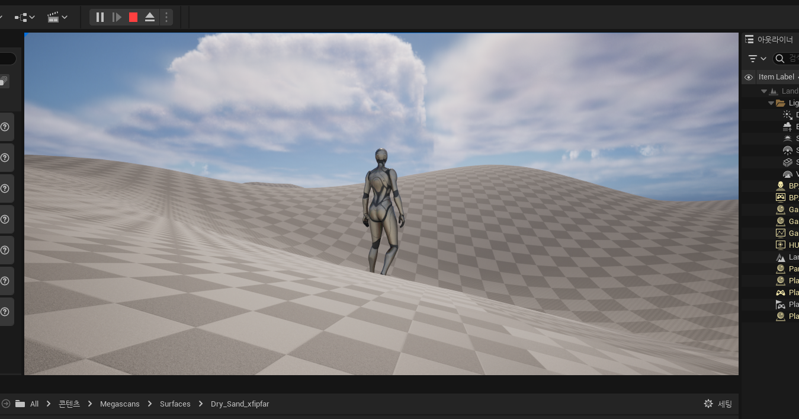
Task: Toggle the visibility eye column header
Action: click(749, 77)
